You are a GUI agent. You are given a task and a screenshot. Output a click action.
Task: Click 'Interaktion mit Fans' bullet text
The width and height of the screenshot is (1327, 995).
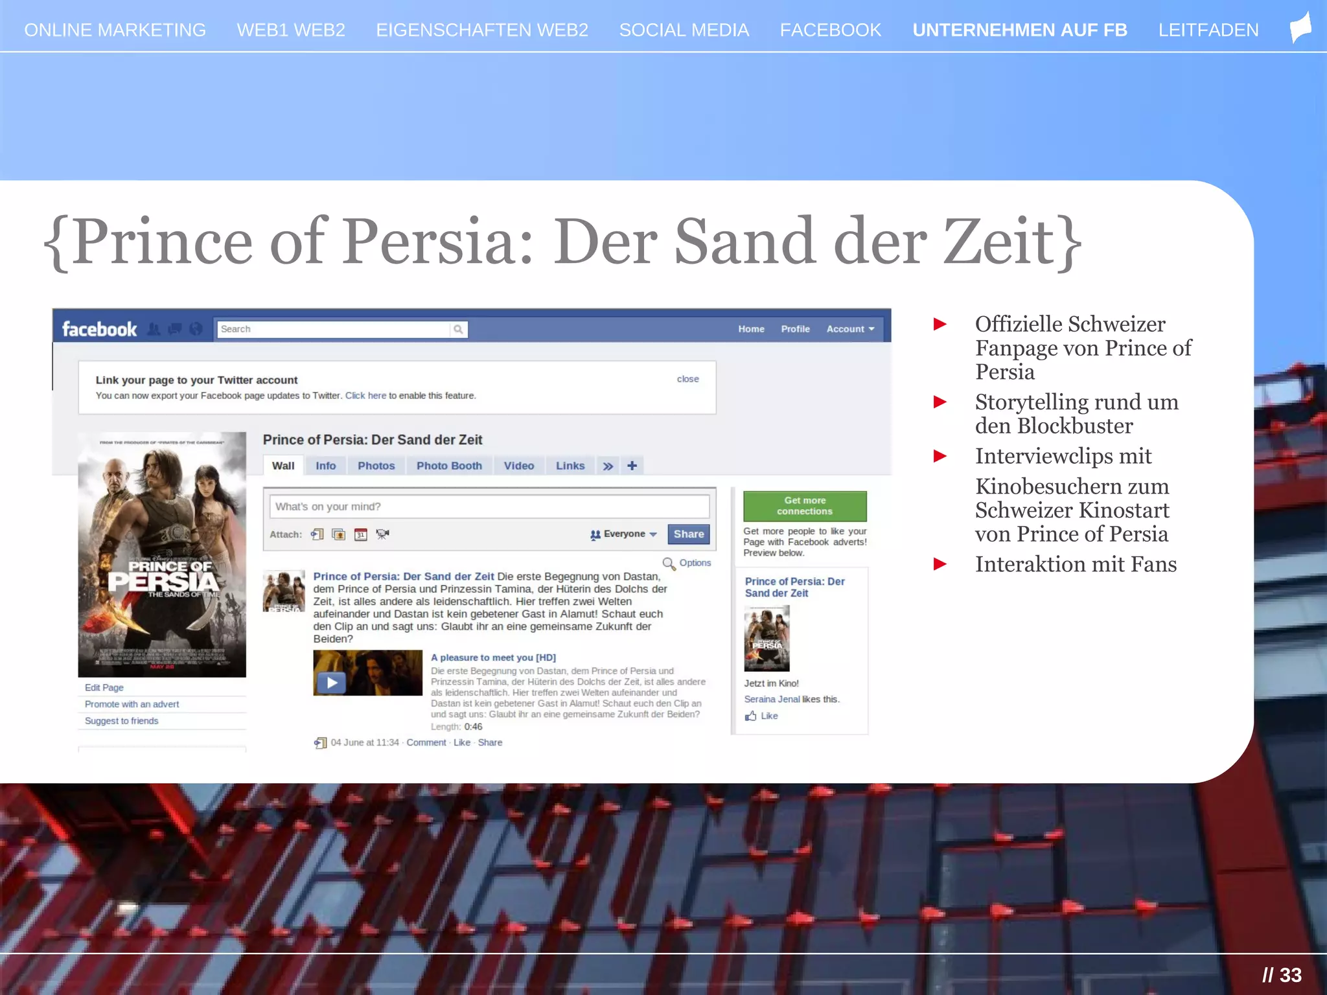(1076, 564)
